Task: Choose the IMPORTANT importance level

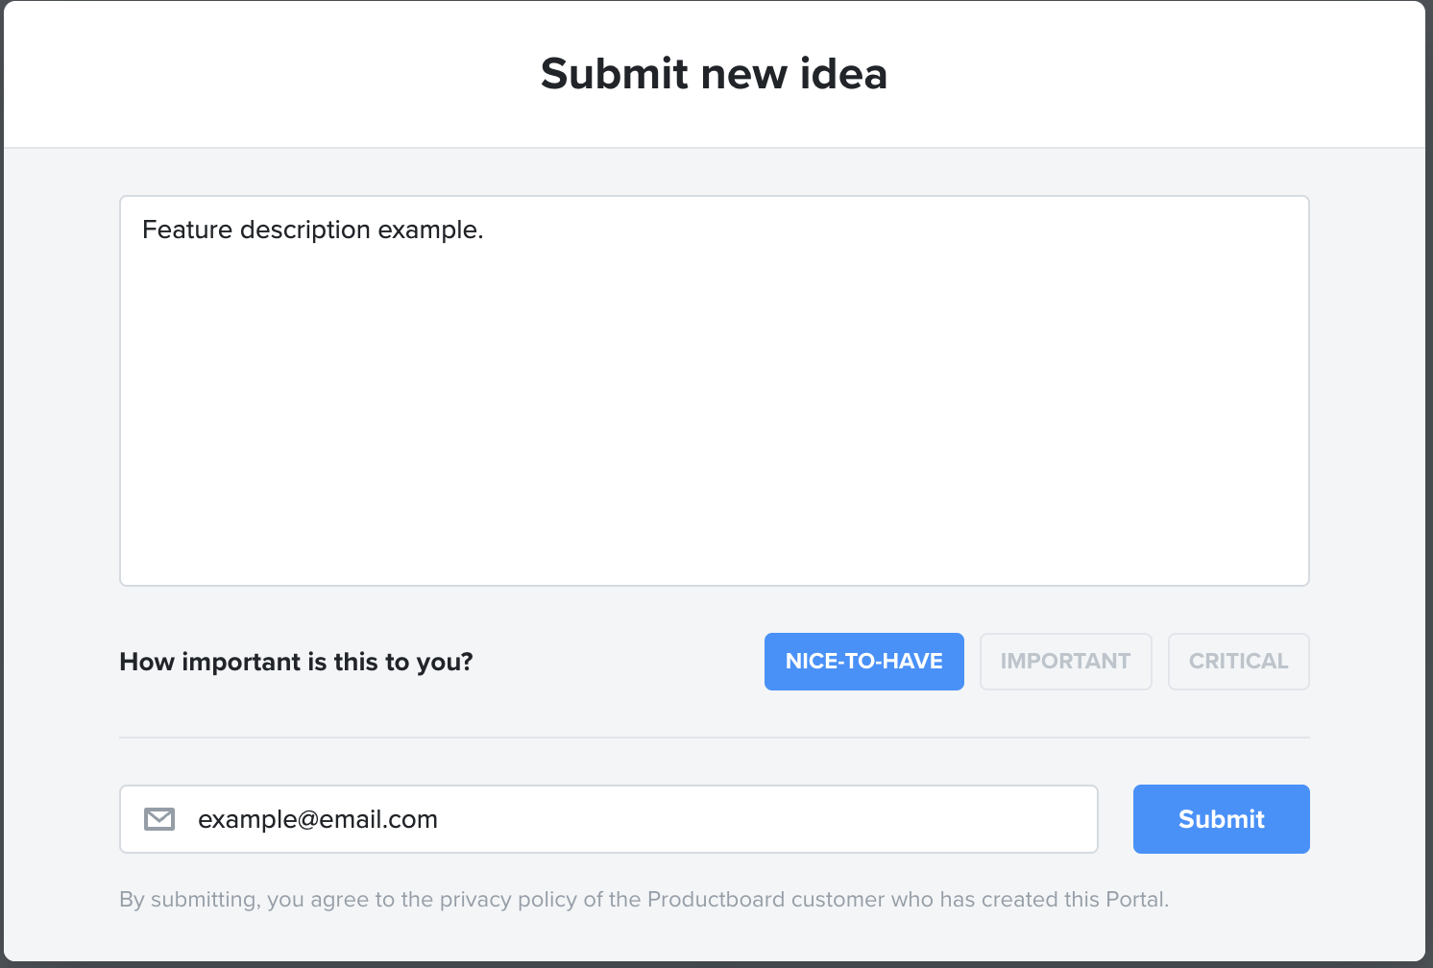Action: coord(1065,662)
